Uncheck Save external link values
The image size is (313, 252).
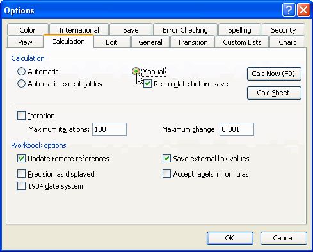coord(166,159)
